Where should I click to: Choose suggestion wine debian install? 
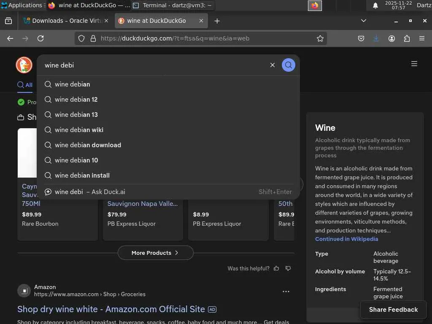tap(168, 175)
